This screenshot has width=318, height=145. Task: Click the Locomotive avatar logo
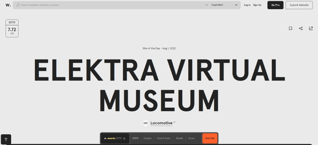click(x=146, y=123)
